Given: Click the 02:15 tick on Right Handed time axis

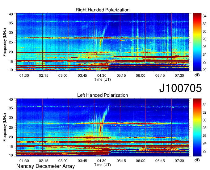Looking at the screenshot, I should pos(44,75).
